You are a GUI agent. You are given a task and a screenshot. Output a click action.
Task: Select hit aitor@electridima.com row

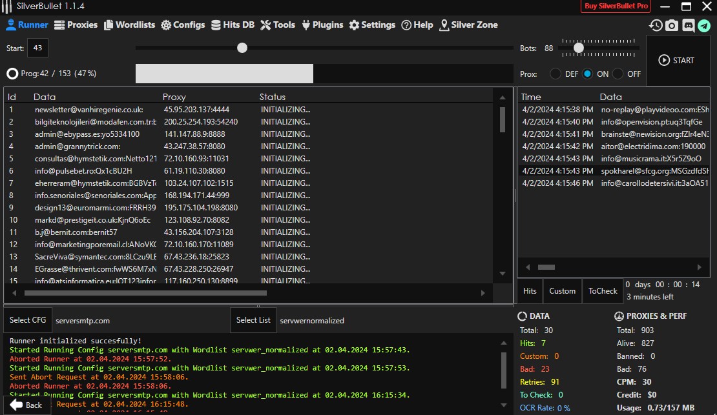pos(614,147)
